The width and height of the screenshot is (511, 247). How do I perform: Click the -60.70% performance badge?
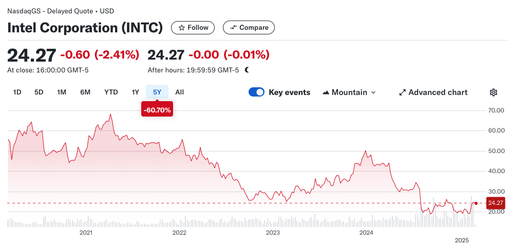157,110
